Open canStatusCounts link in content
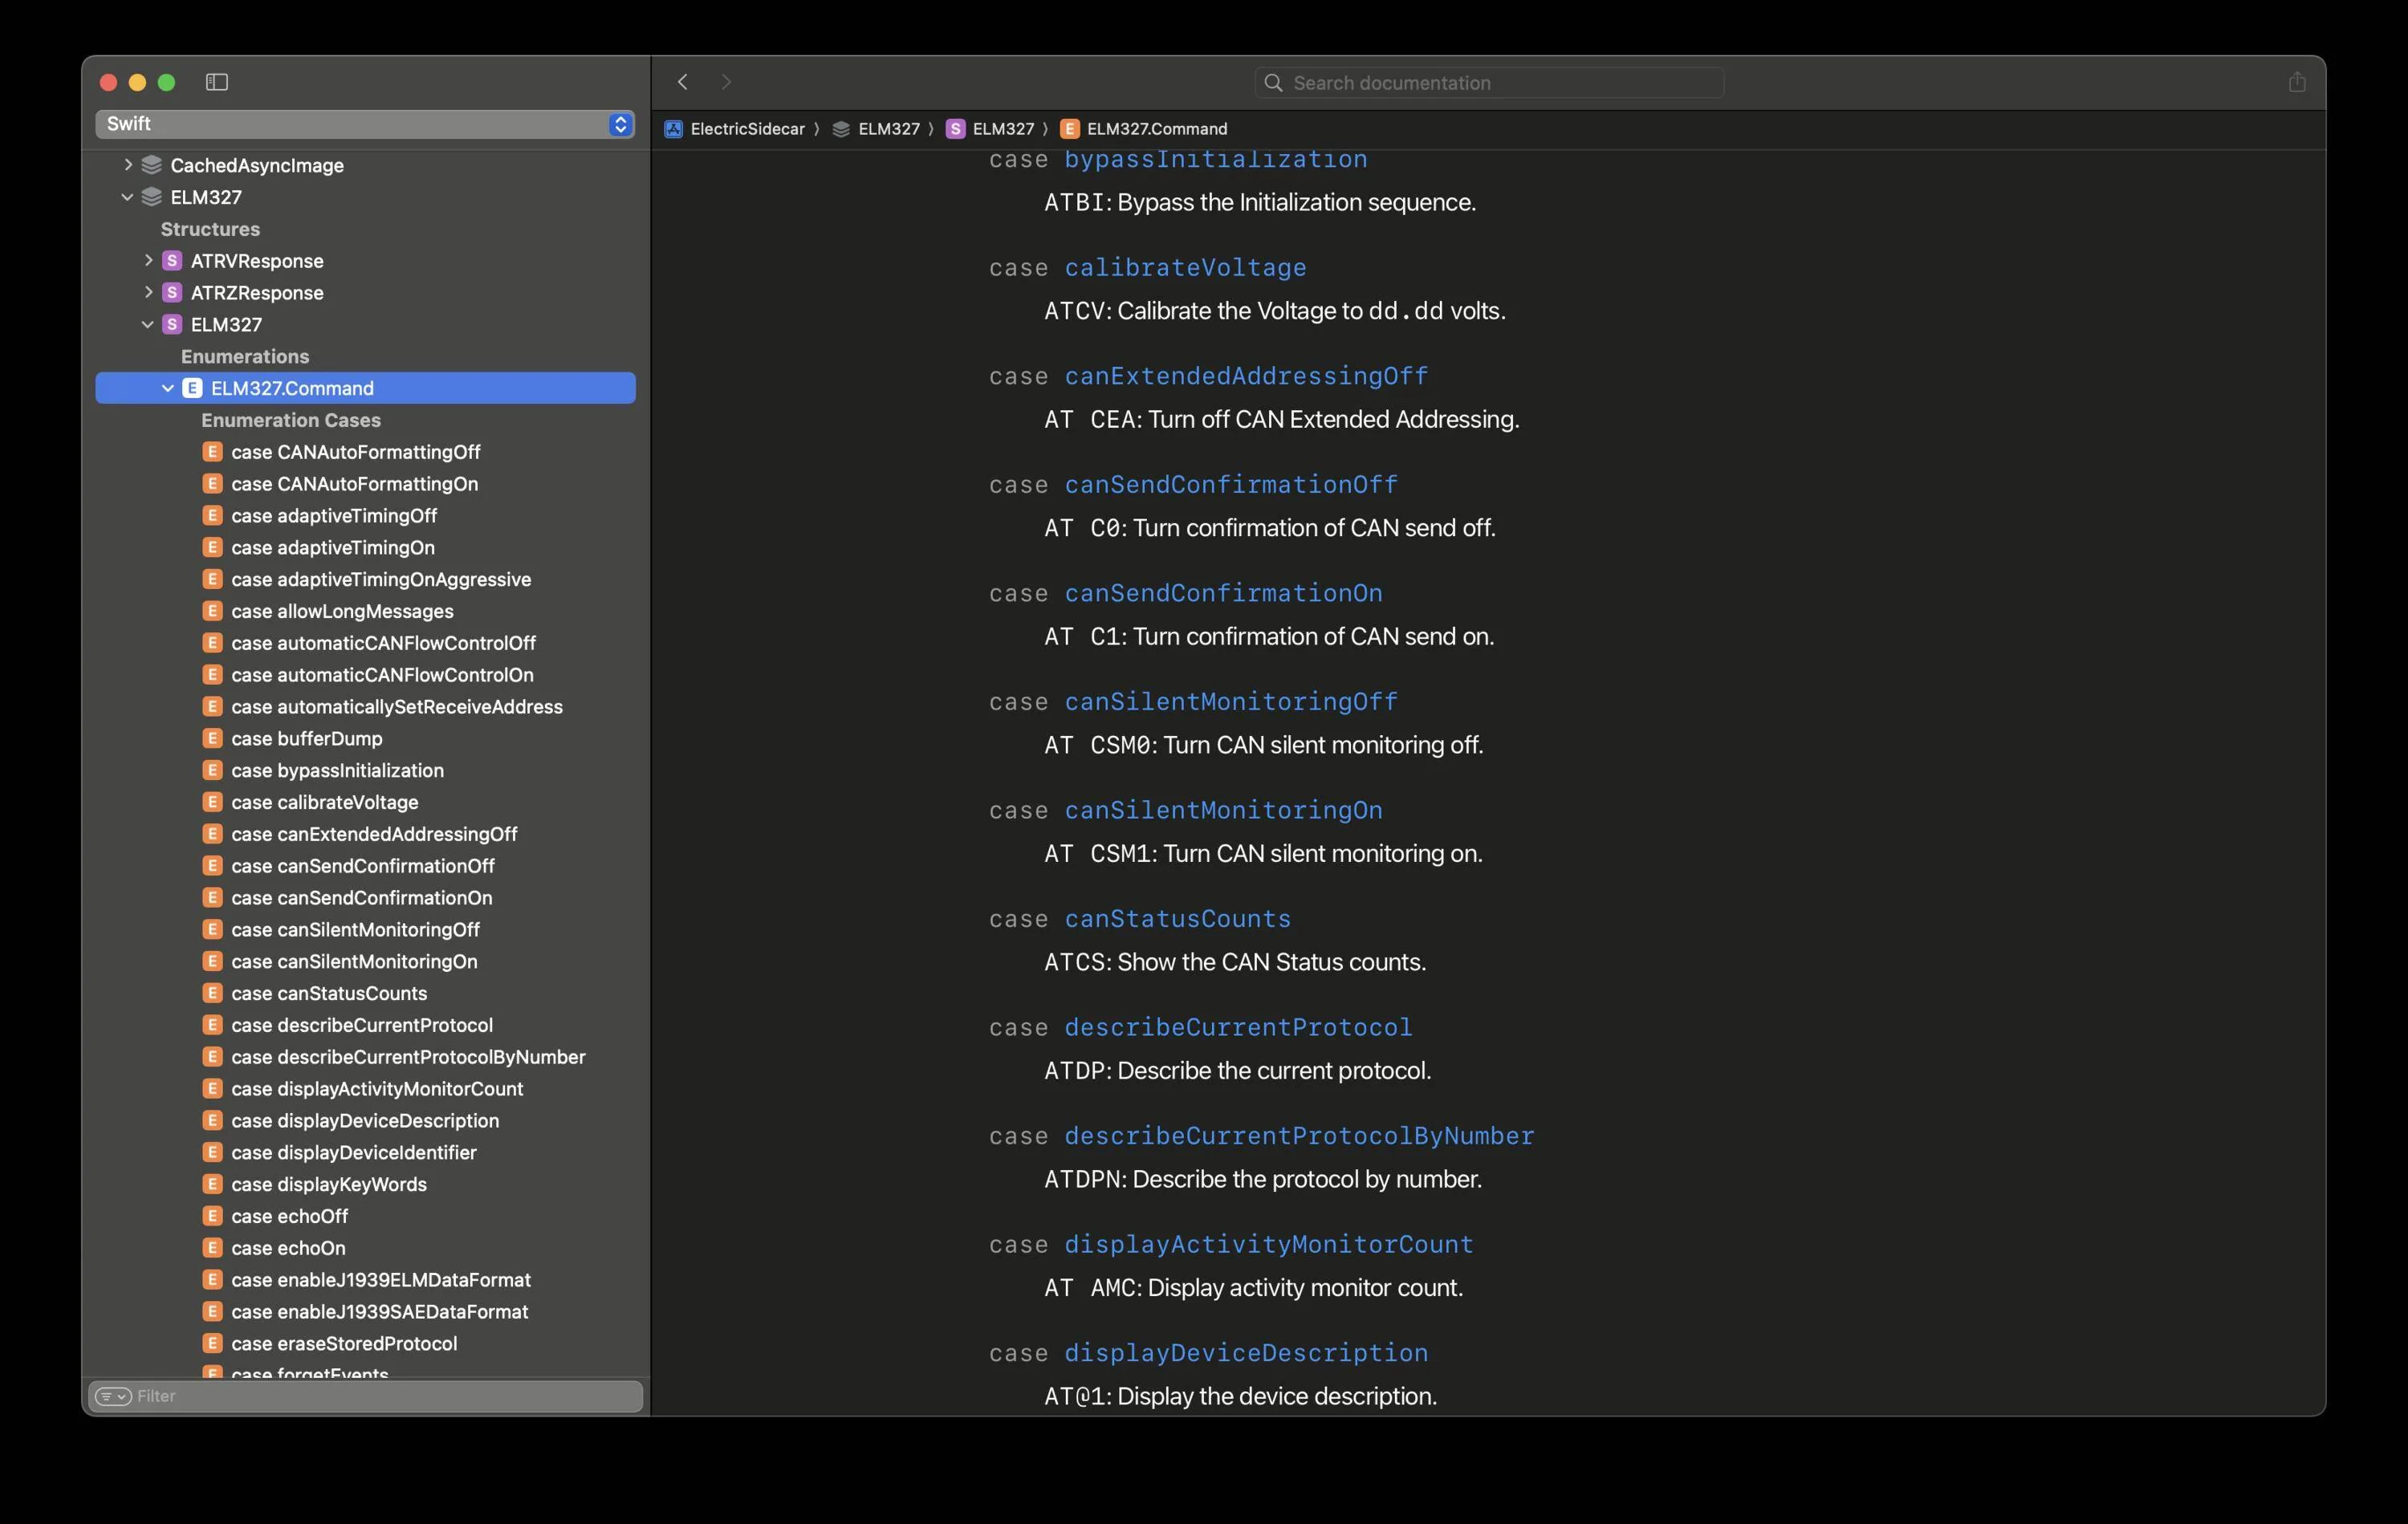The width and height of the screenshot is (2408, 1524). point(1178,919)
